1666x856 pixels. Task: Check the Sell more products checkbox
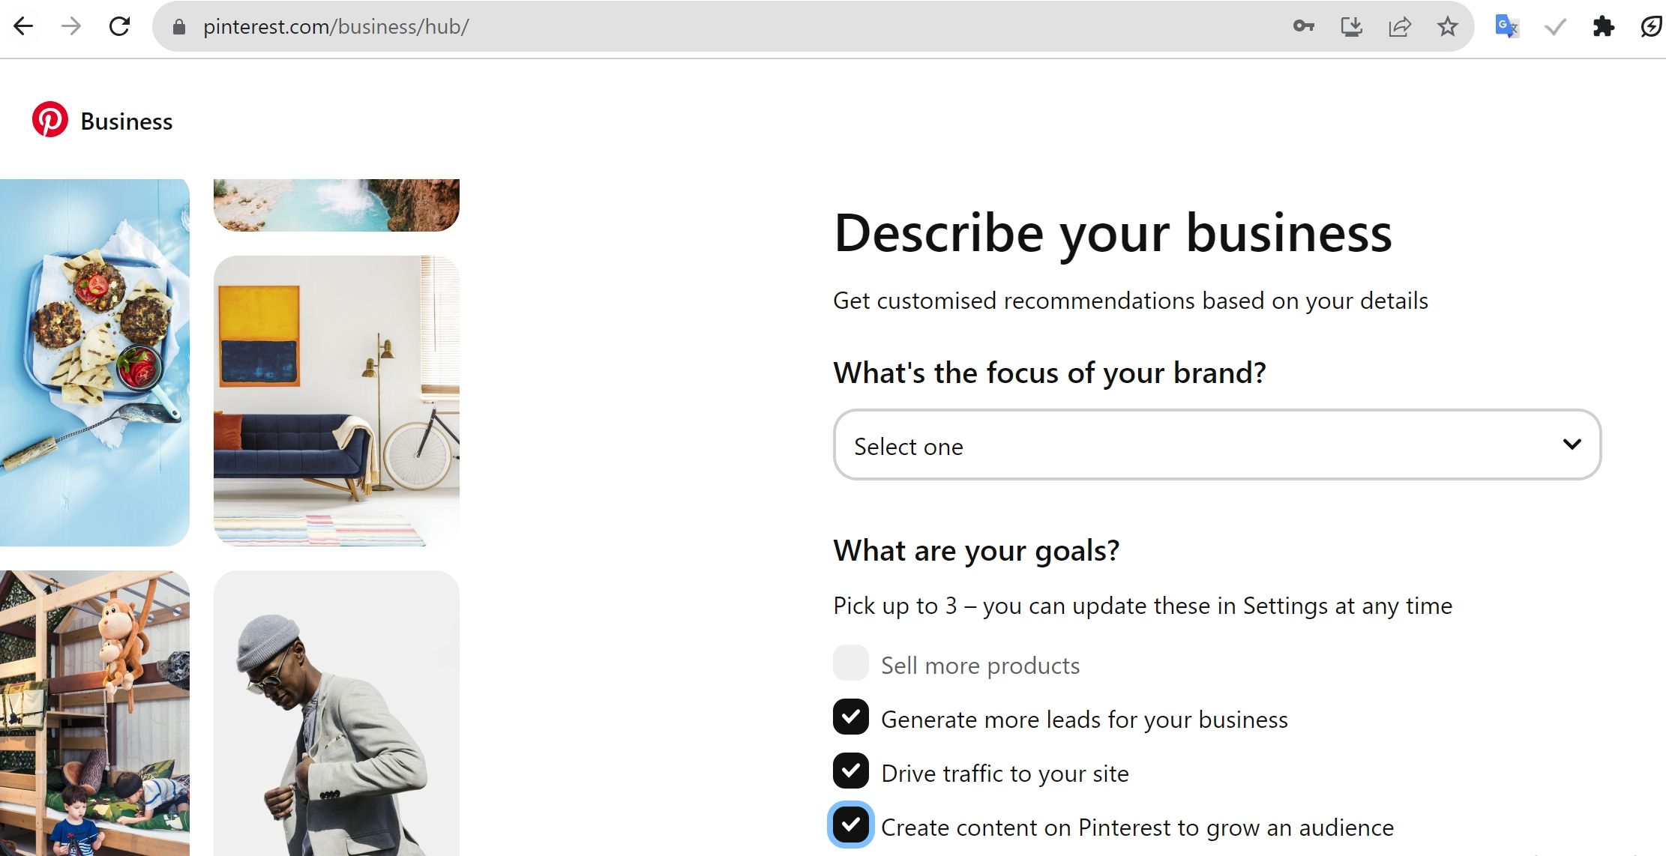850,663
